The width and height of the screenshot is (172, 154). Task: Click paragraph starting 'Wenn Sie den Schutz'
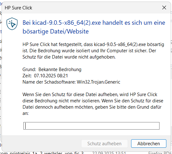[93, 104]
